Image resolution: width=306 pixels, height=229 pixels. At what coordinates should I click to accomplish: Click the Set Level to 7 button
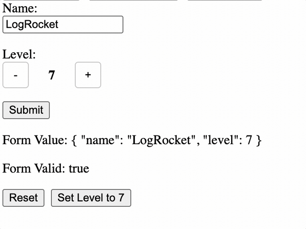point(91,198)
